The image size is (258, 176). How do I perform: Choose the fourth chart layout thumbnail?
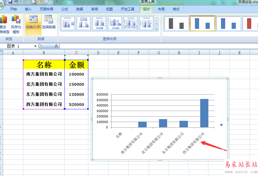tap(115, 23)
